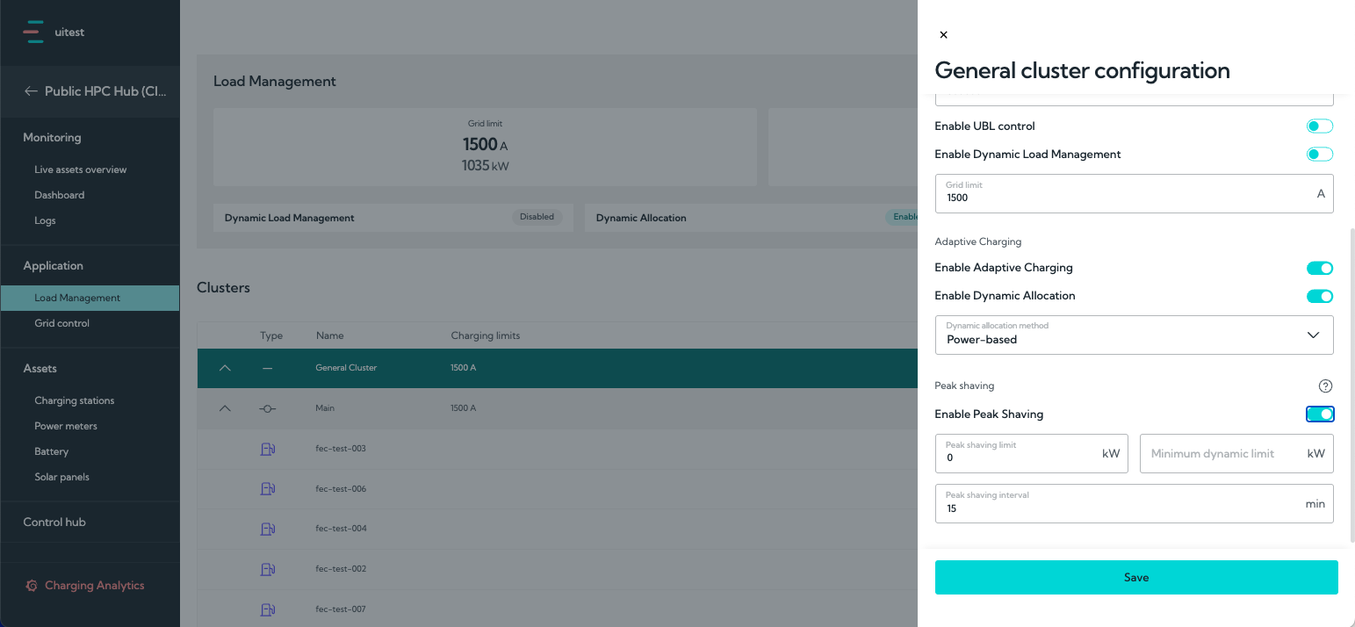Disable the Enable Peak Shaving switch

click(x=1320, y=414)
